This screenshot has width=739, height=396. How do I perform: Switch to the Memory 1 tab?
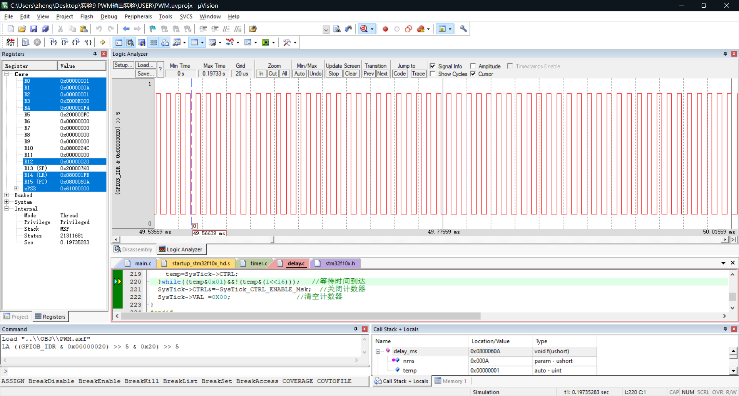[x=450, y=381]
